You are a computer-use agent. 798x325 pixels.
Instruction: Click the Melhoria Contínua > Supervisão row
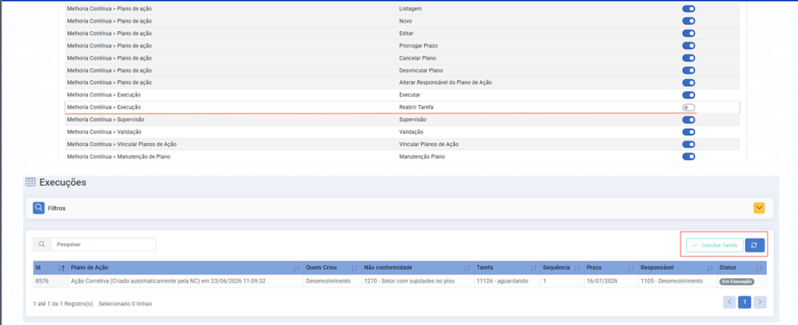pos(402,119)
